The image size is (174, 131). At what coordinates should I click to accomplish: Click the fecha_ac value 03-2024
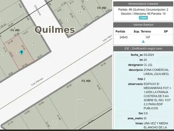(x=149, y=55)
